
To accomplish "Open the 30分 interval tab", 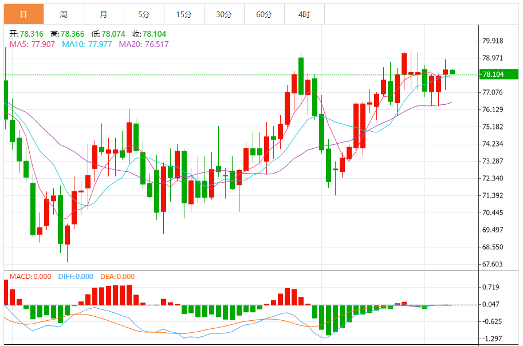I will coord(224,14).
